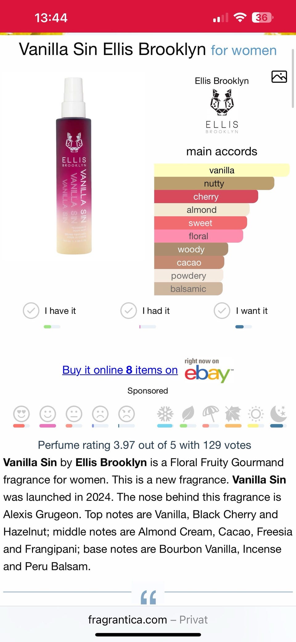Image resolution: width=296 pixels, height=642 pixels.
Task: Click the vanilla accord bar
Action: point(222,170)
